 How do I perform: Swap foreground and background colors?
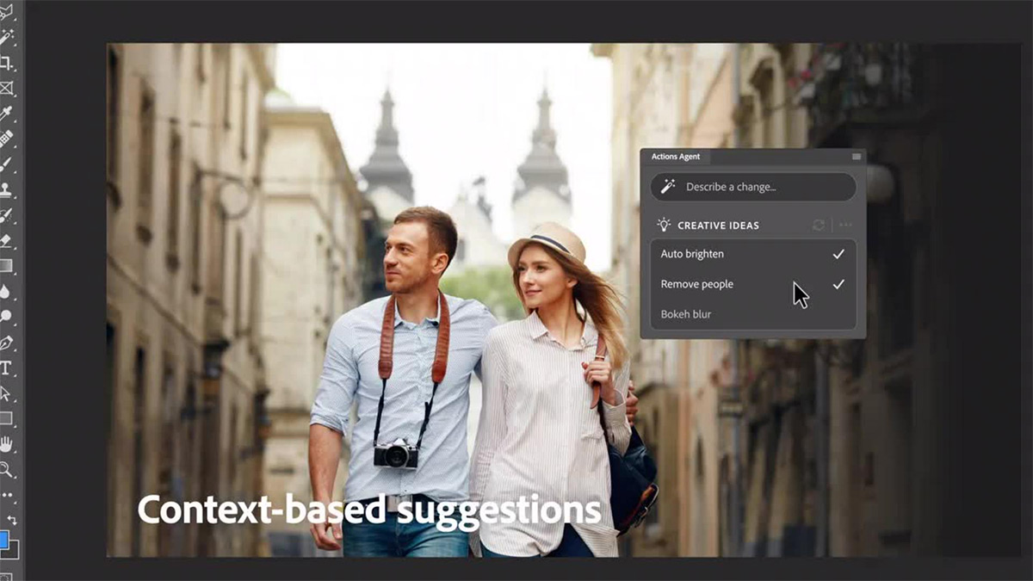pos(12,520)
